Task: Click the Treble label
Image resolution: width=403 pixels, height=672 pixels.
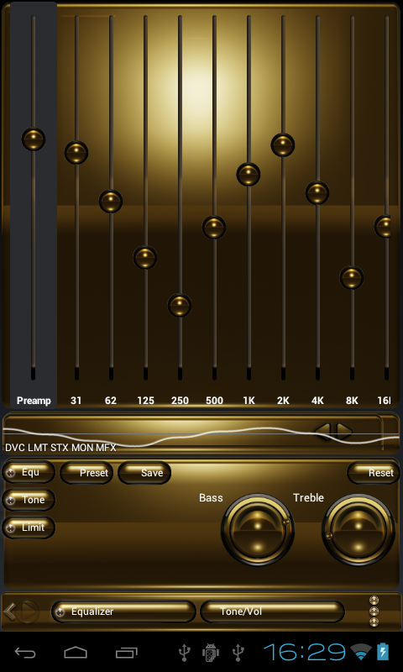Action: pyautogui.click(x=308, y=497)
